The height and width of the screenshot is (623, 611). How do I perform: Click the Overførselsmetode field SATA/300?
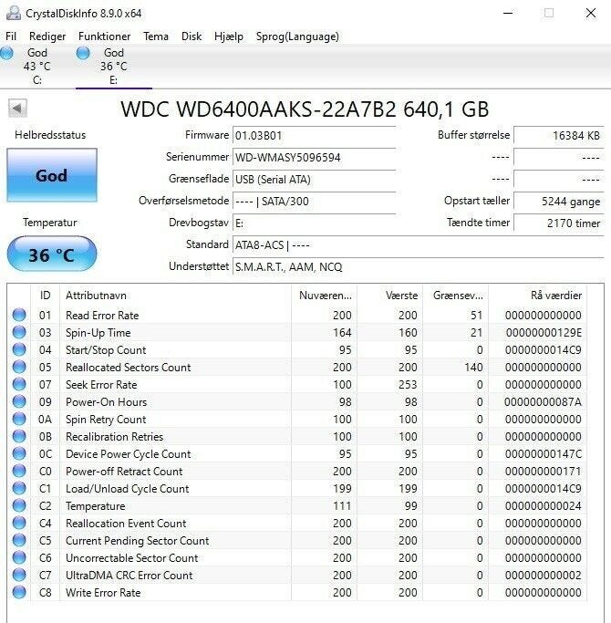coord(314,201)
